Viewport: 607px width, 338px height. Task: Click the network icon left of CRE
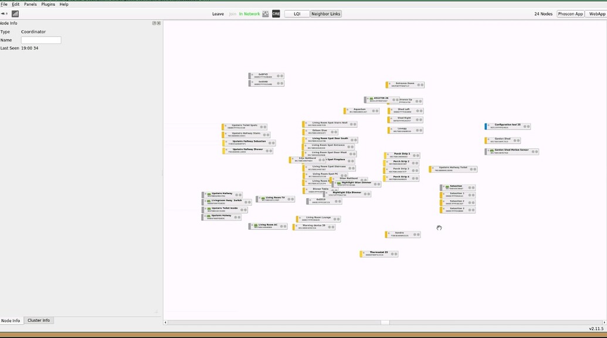click(266, 13)
